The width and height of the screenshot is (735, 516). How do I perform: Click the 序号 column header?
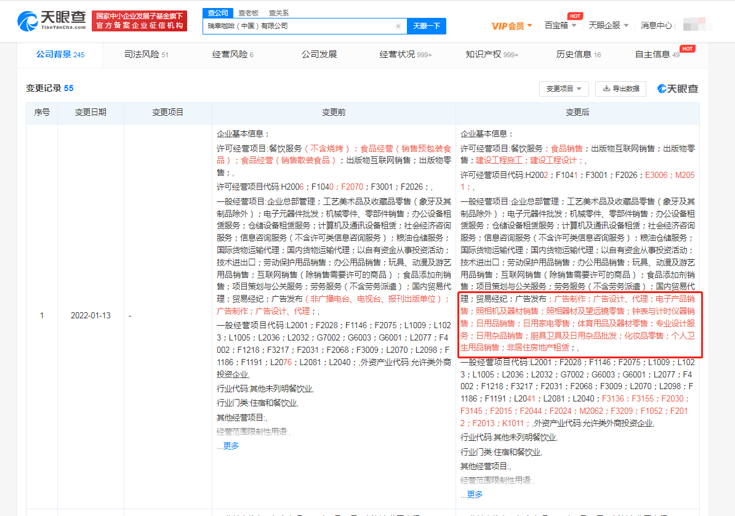(42, 113)
